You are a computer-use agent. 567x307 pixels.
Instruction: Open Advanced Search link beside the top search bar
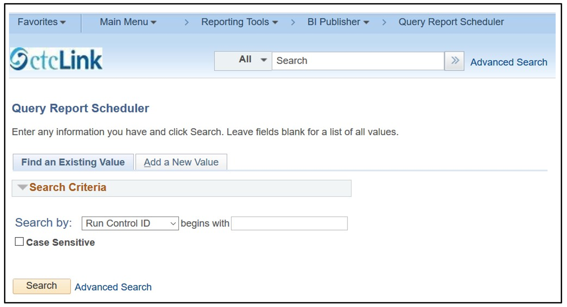tap(509, 62)
